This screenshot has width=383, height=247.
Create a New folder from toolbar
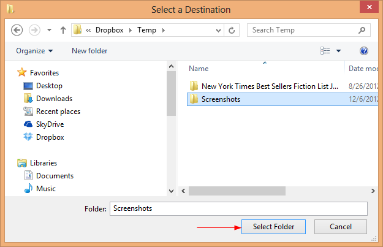pos(89,51)
